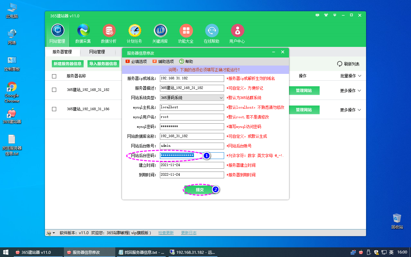Screen dimensions: 411x257
Task: Open the title bar dropdown menu arrow icon
Action: [335, 15]
